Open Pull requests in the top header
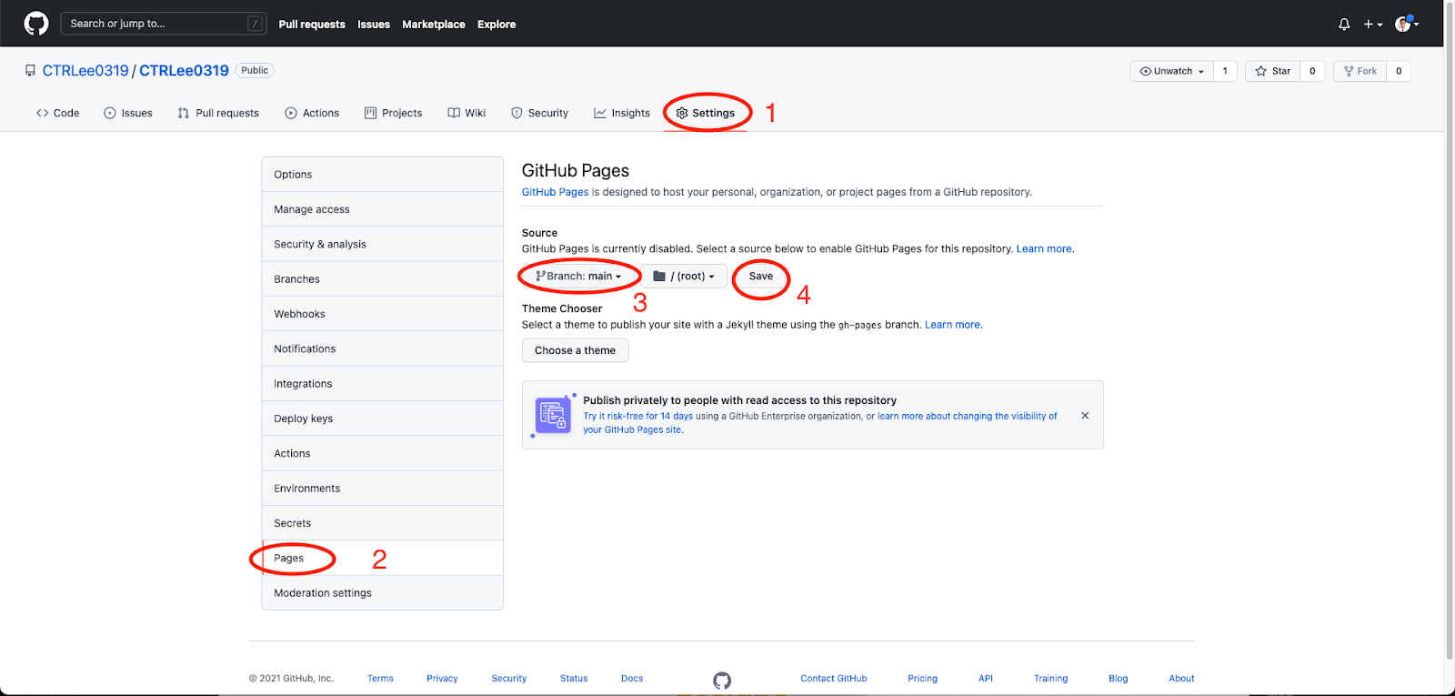This screenshot has height=696, width=1455. point(312,25)
